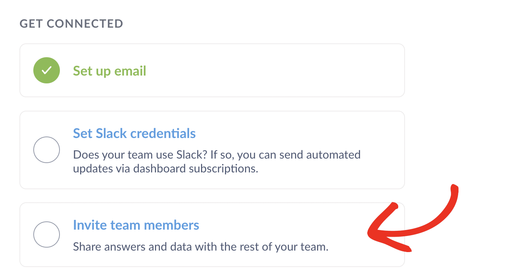Click the empty circle beside Set Slack credentials
The height and width of the screenshot is (279, 524).
(x=46, y=150)
